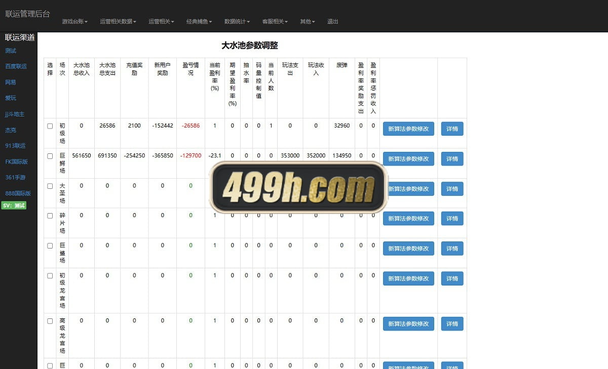Click 新算法参数修改 for 巨鳄场

tap(408, 158)
